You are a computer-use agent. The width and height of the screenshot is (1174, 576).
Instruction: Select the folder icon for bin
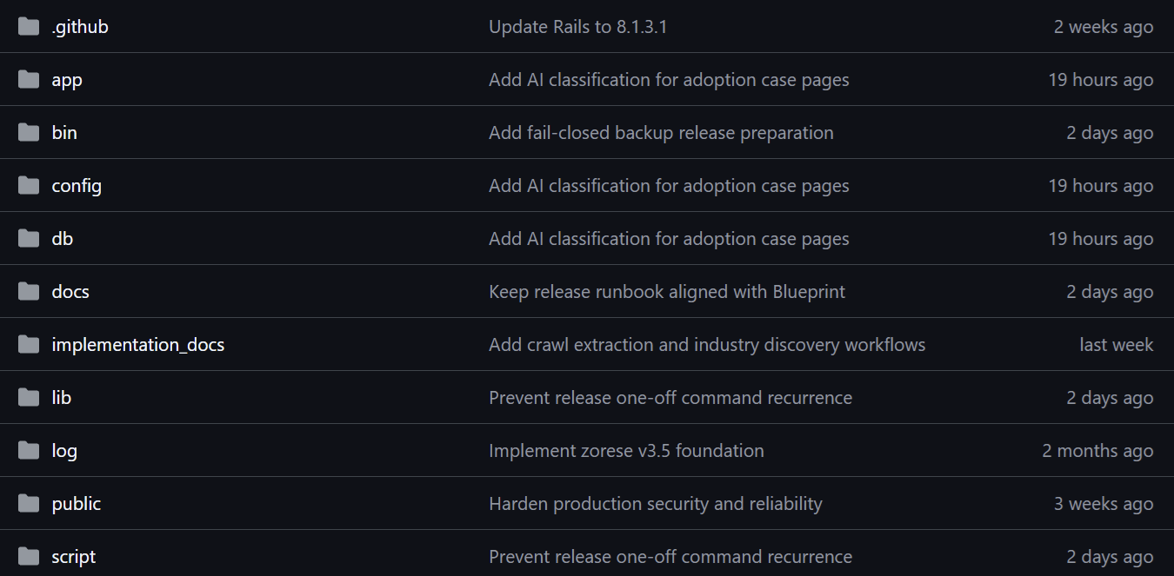(x=29, y=133)
